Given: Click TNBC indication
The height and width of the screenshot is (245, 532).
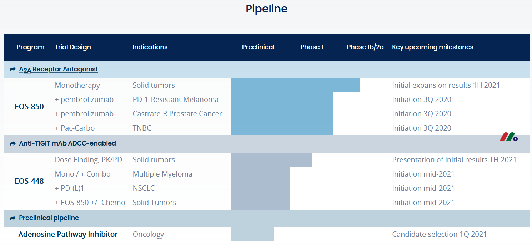Looking at the screenshot, I should pos(142,128).
